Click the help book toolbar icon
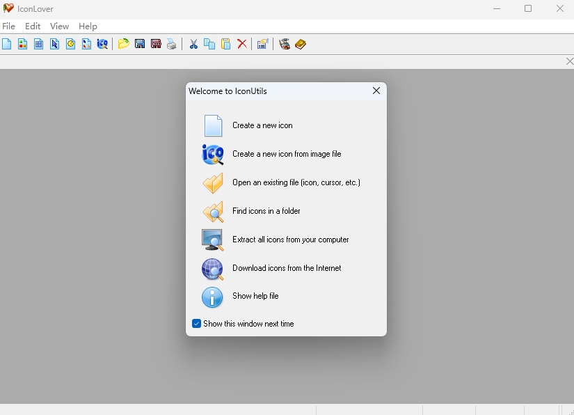This screenshot has height=415, width=574. pos(301,44)
